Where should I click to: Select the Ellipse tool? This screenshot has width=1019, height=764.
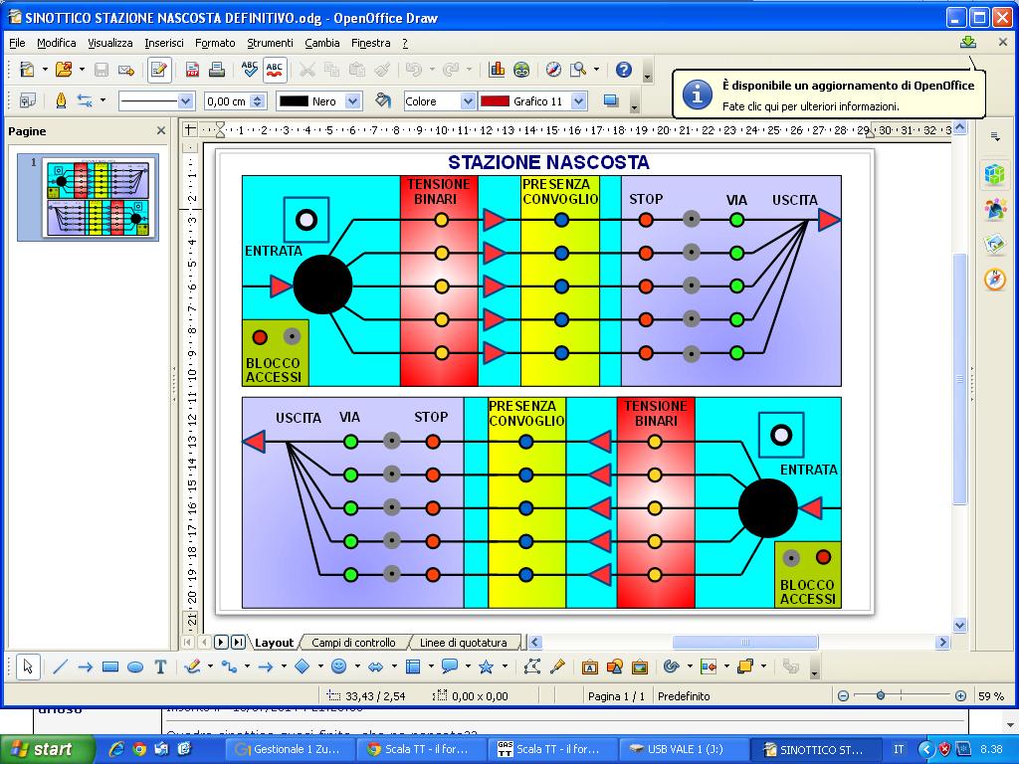[135, 667]
